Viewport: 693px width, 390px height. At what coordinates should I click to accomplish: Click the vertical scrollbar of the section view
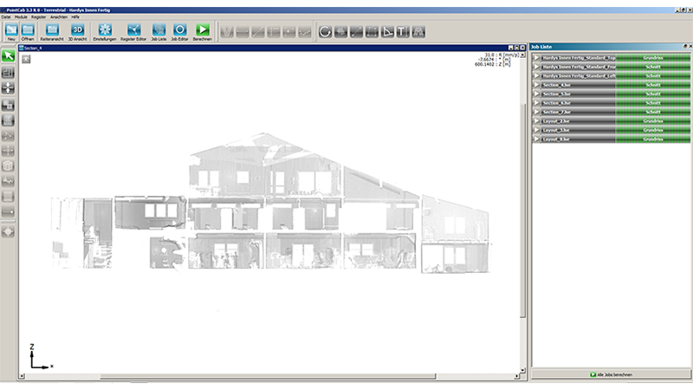[x=522, y=209]
